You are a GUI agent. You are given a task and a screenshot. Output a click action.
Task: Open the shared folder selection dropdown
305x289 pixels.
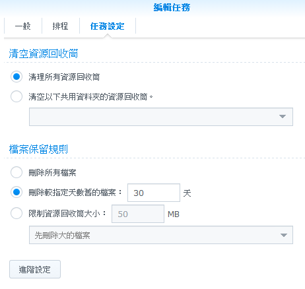tap(161, 117)
